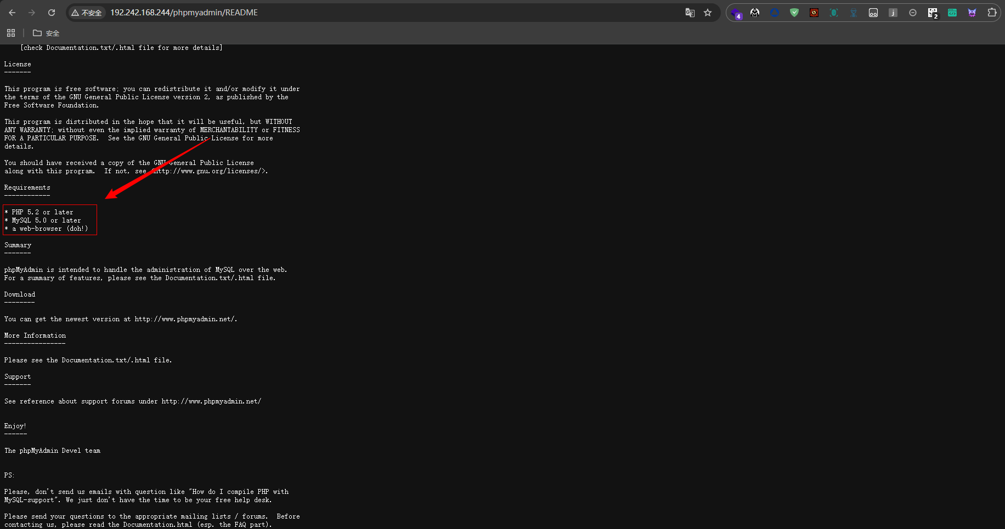Click line starting 'along with this program.'

[x=136, y=171]
